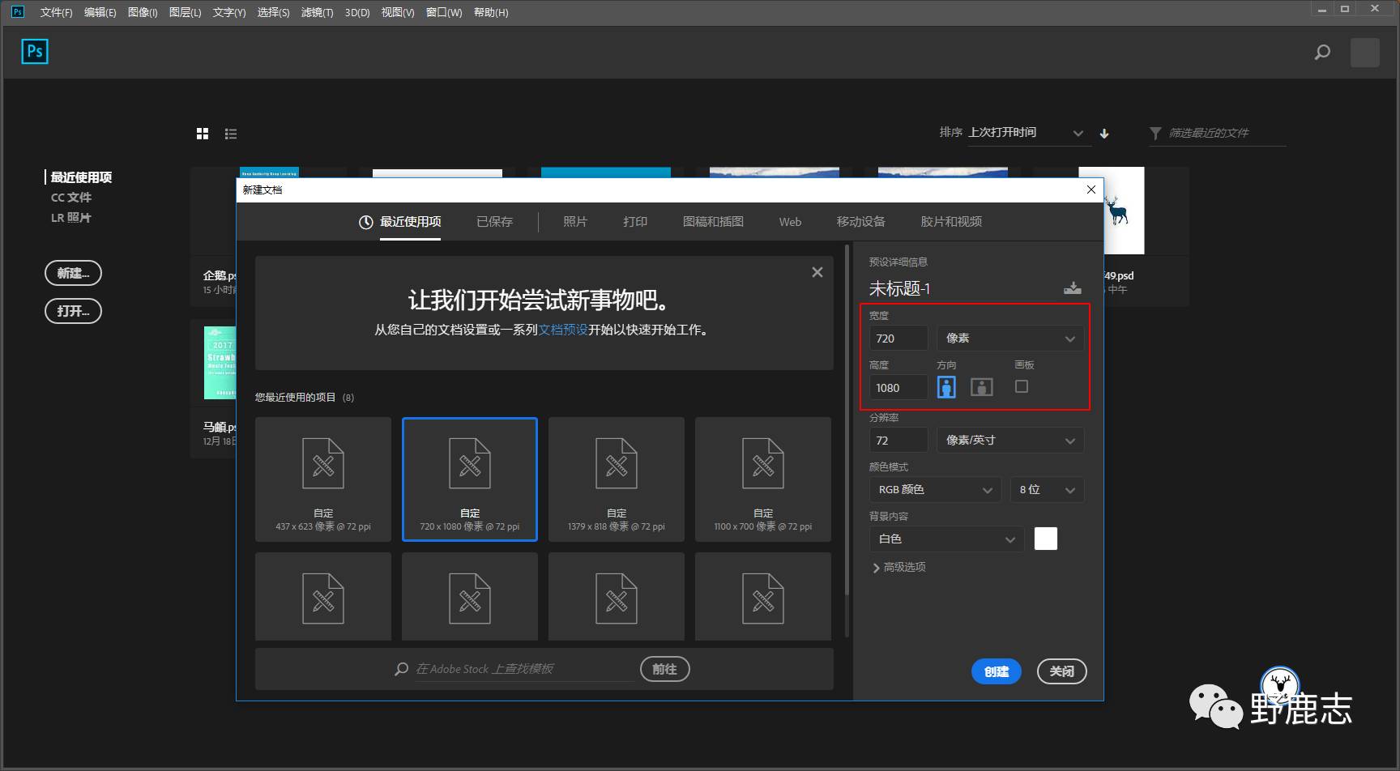Open the RGB 颜色 color mode dropdown
The height and width of the screenshot is (771, 1400).
tap(935, 490)
